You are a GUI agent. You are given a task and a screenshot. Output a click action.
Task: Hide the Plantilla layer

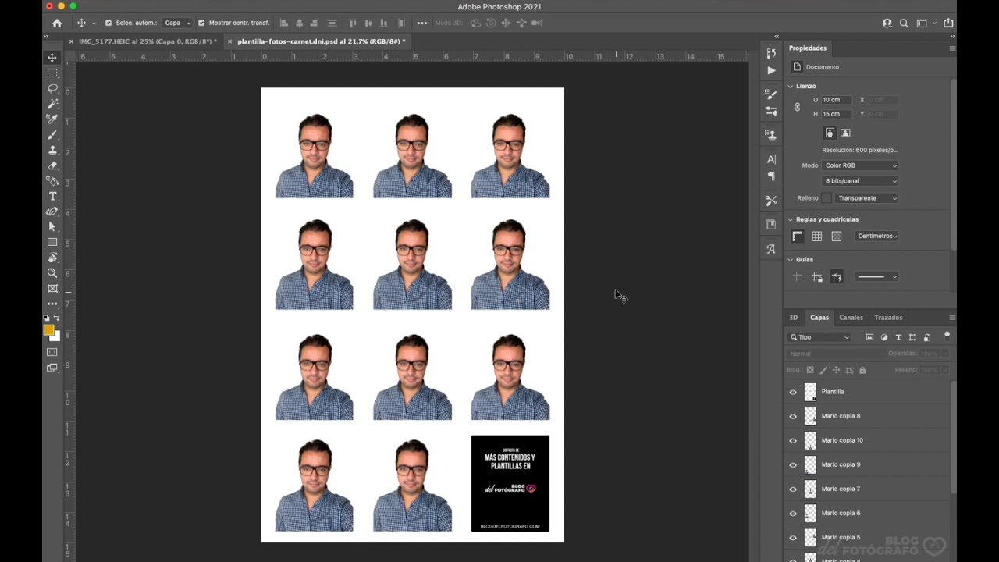tap(793, 393)
